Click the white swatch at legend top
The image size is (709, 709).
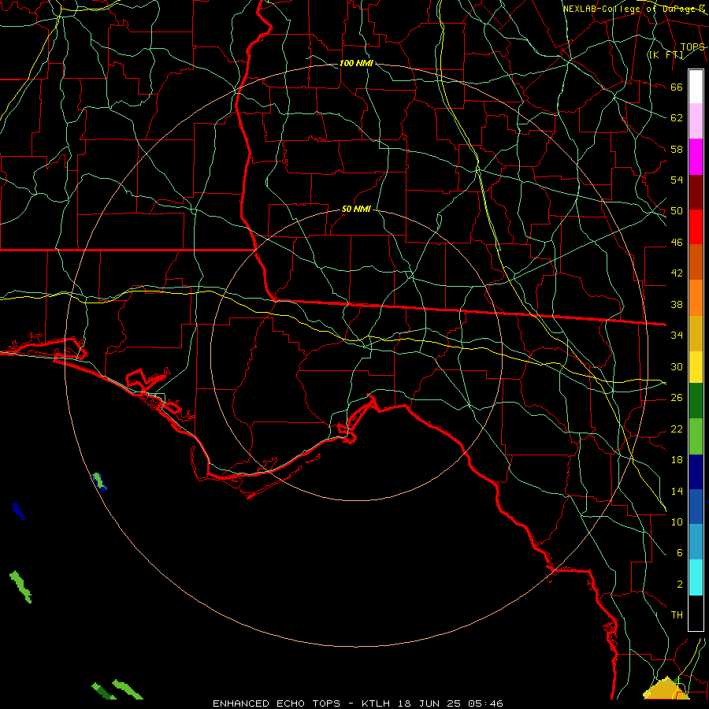coord(696,87)
